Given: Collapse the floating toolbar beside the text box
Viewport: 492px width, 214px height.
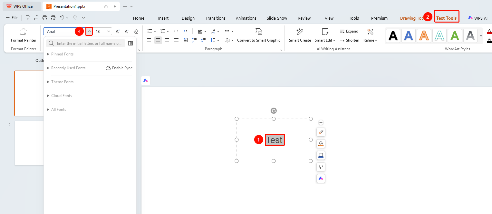Looking at the screenshot, I should click(x=321, y=122).
